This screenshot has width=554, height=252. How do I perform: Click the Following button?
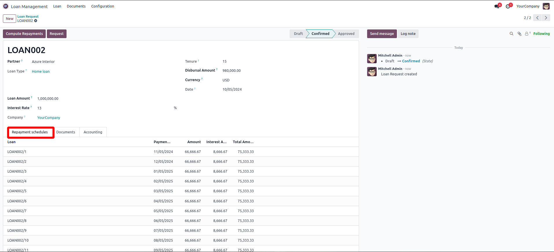(x=542, y=34)
